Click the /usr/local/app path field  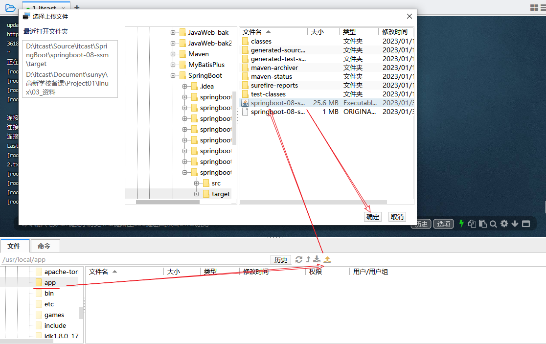click(132, 259)
